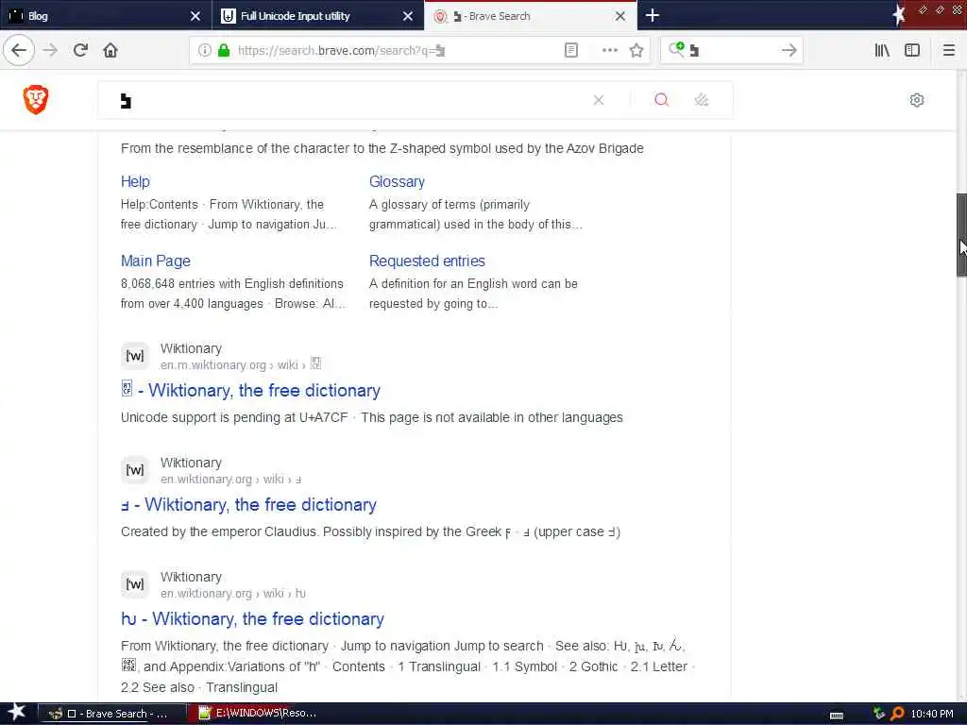Screen dimensions: 967x725
Task: Click the AI answer sparkle icon
Action: click(702, 100)
